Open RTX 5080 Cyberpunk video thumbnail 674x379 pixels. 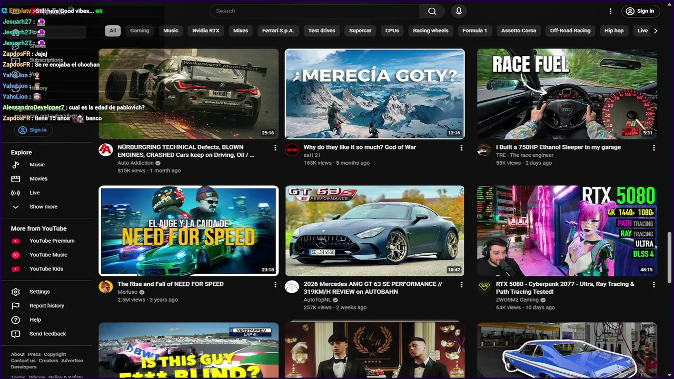(x=567, y=231)
